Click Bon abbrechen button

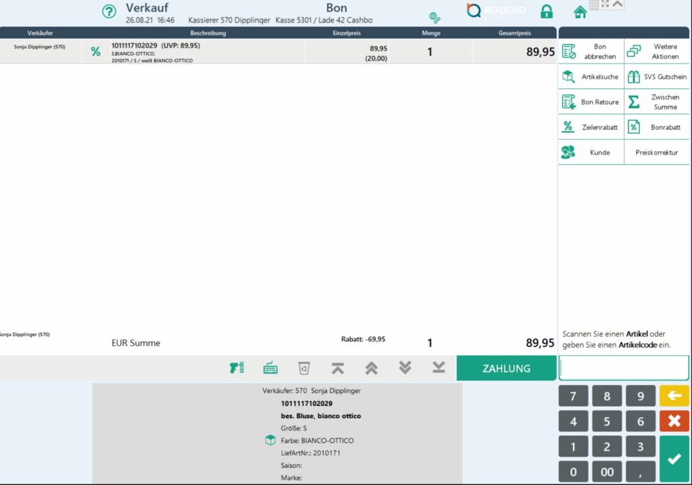coord(591,51)
